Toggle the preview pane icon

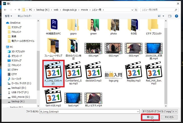pos(170,16)
